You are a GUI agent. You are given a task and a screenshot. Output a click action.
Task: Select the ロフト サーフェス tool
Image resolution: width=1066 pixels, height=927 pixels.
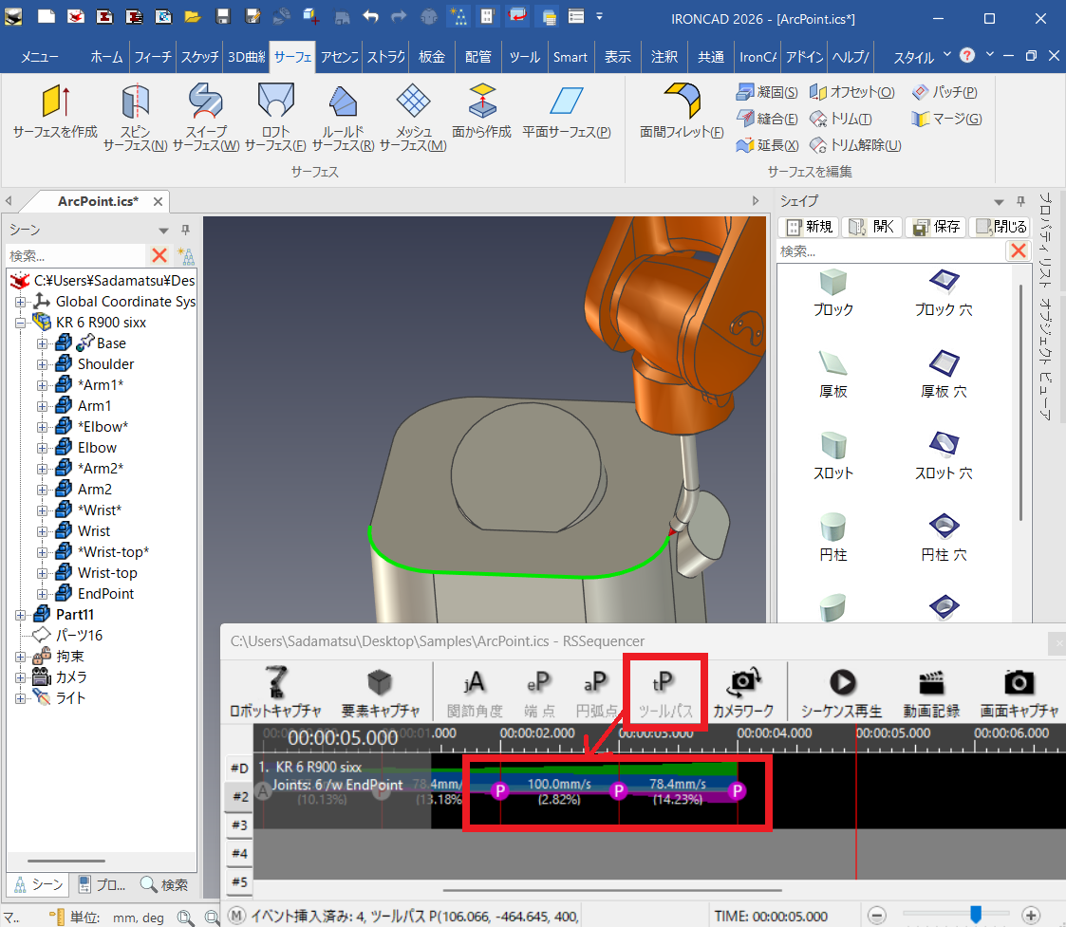(x=275, y=117)
